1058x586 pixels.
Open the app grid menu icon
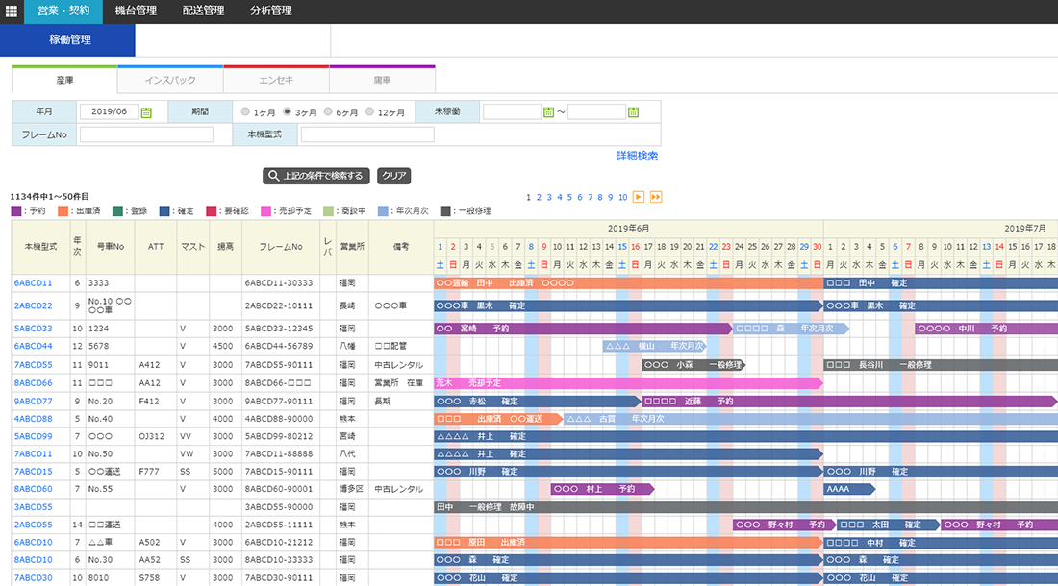[12, 12]
